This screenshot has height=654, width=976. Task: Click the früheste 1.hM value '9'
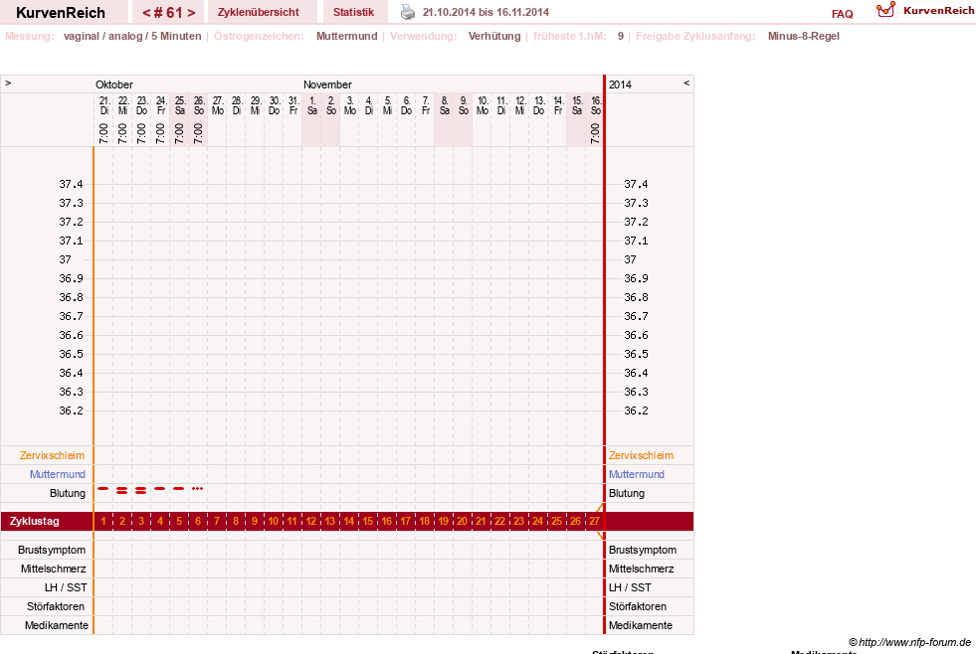click(x=621, y=36)
